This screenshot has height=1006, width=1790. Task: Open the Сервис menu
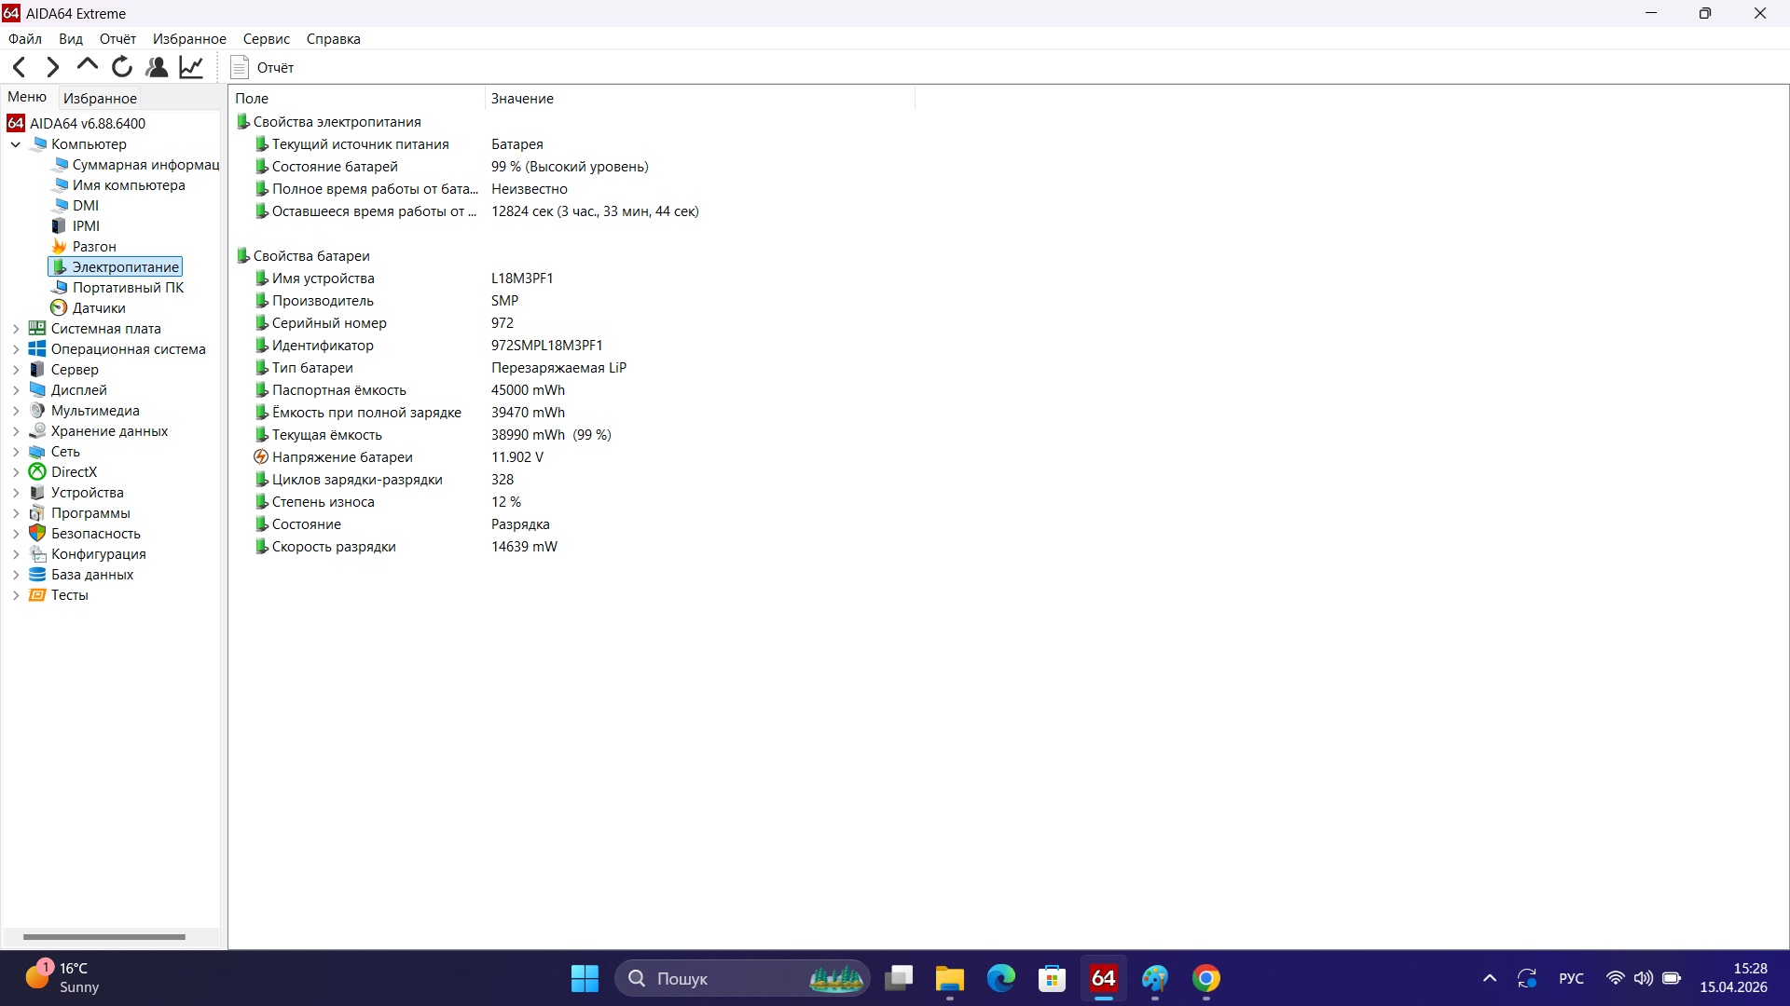coord(267,38)
